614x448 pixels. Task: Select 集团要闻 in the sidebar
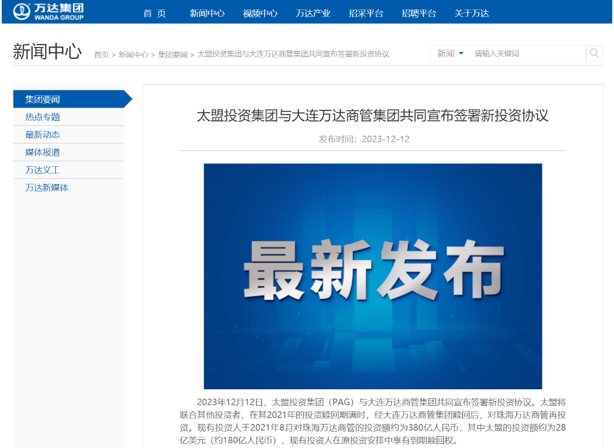coord(73,99)
